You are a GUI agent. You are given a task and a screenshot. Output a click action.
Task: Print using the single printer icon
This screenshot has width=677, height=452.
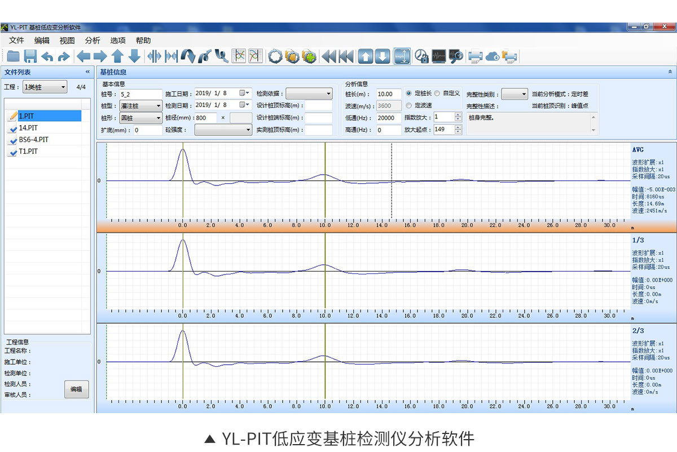tap(476, 56)
